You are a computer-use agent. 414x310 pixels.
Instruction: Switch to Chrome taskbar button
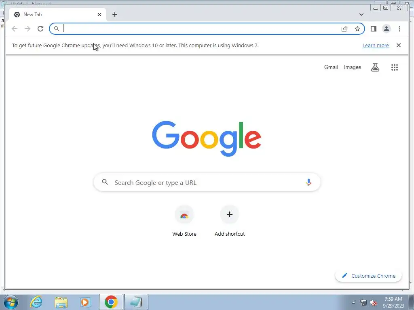pos(111,302)
